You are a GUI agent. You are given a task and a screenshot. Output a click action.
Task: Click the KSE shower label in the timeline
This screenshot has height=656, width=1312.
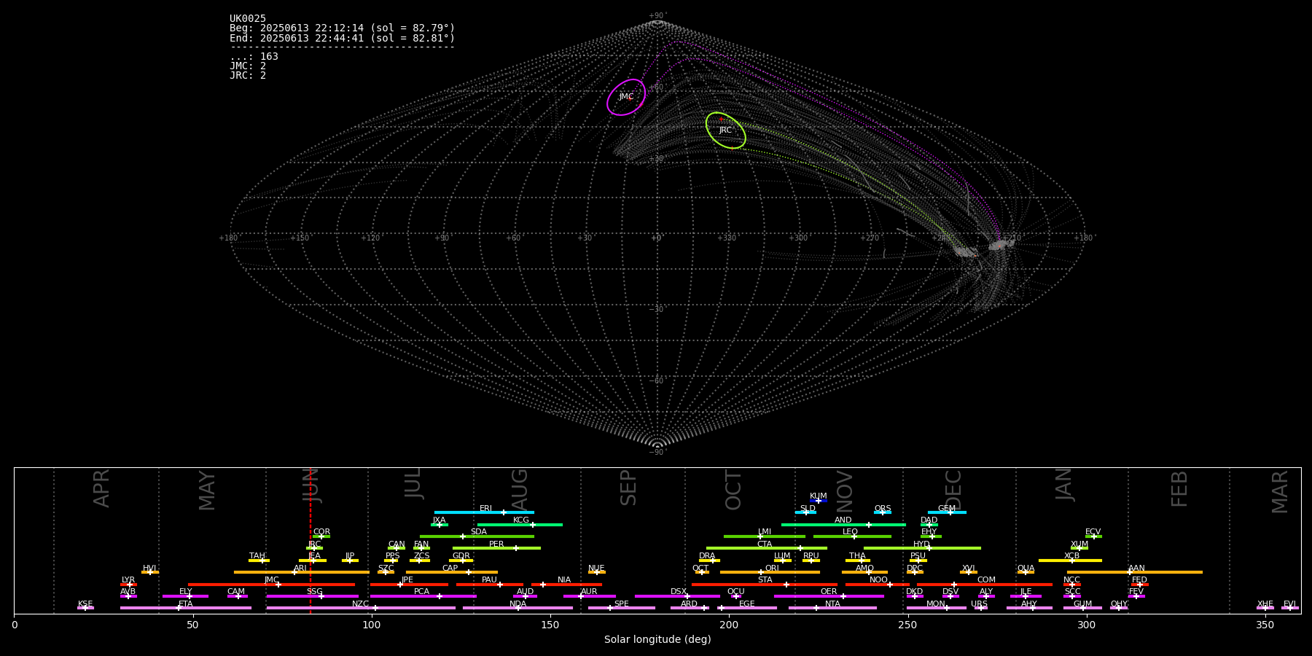coord(85,604)
